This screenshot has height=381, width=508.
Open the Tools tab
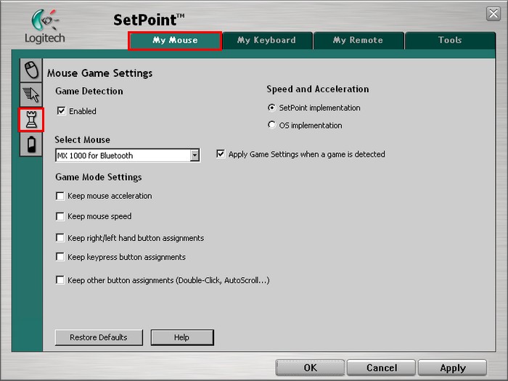[x=450, y=41]
